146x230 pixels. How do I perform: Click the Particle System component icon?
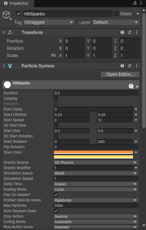point(10,66)
